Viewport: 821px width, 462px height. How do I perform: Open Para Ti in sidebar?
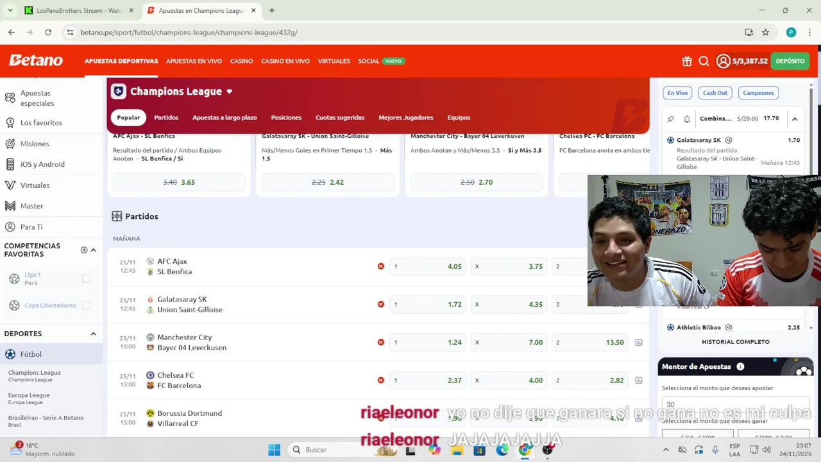[31, 227]
